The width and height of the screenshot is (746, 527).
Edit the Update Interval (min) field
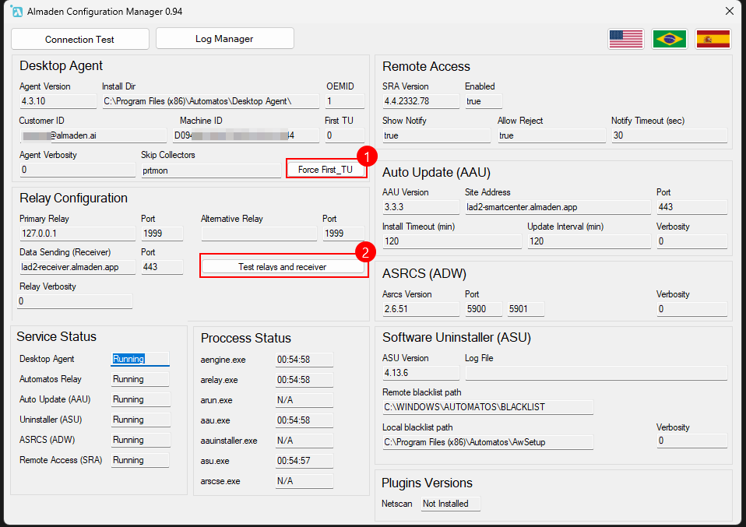pos(589,241)
